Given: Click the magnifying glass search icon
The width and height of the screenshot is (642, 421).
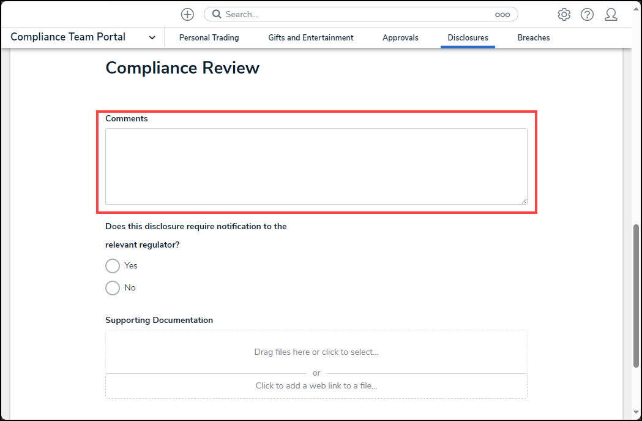Looking at the screenshot, I should point(216,14).
